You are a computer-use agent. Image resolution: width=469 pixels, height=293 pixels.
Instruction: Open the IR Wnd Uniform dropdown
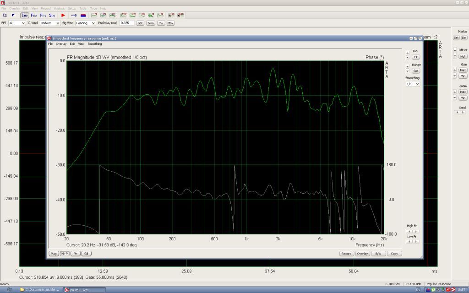[50, 23]
